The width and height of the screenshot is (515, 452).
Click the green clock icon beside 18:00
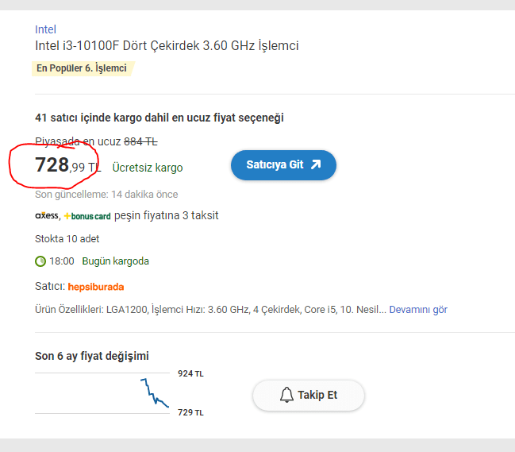pyautogui.click(x=40, y=261)
